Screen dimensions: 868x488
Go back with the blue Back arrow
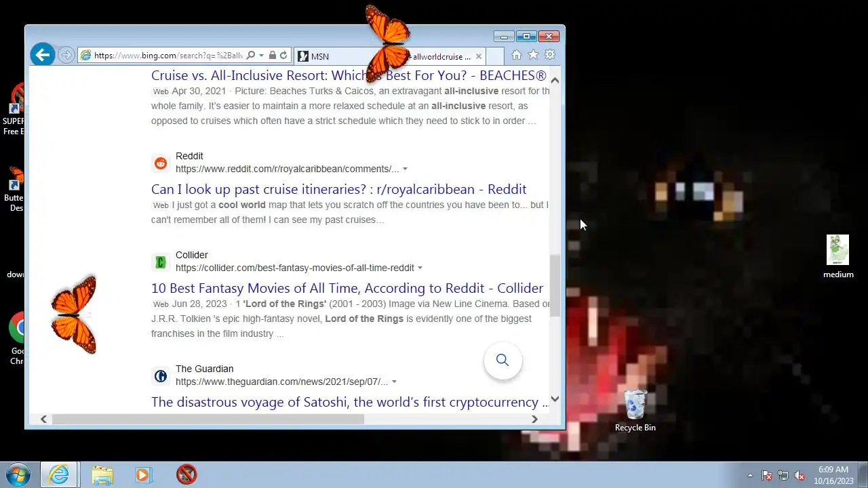coord(42,55)
